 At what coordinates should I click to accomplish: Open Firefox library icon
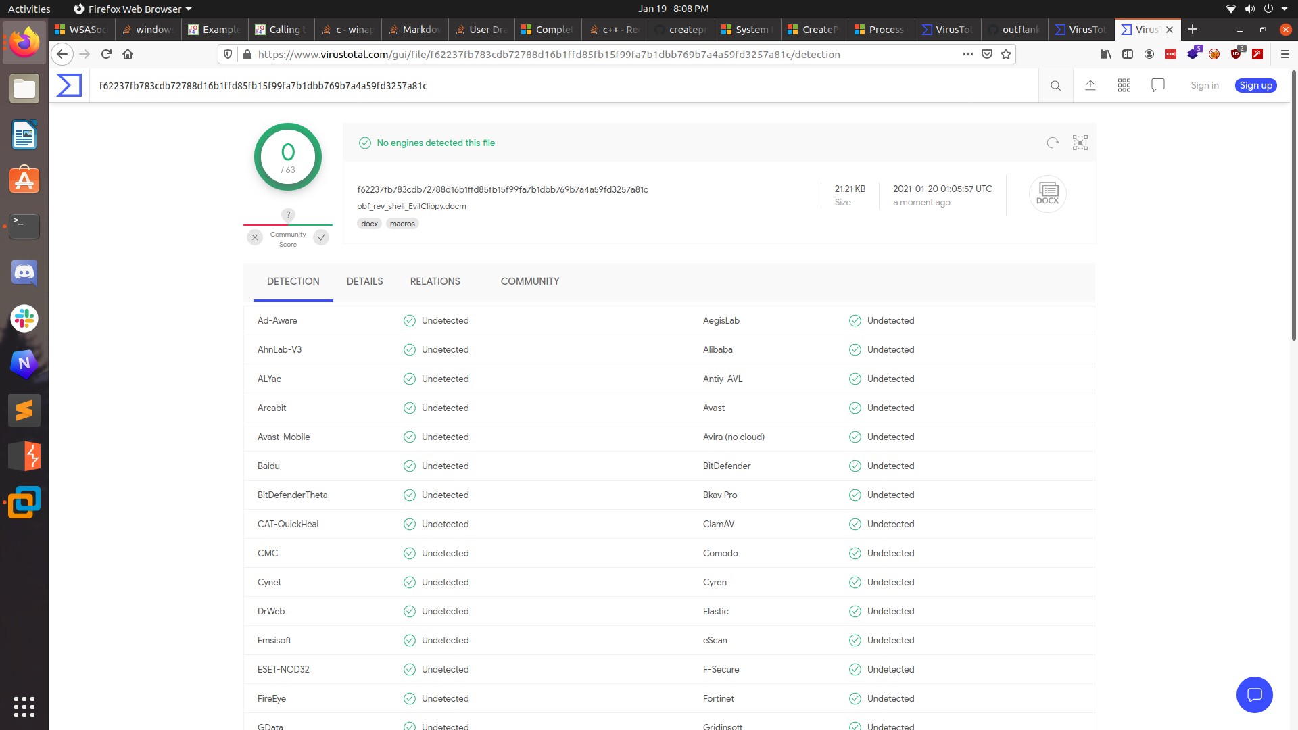tap(1106, 54)
